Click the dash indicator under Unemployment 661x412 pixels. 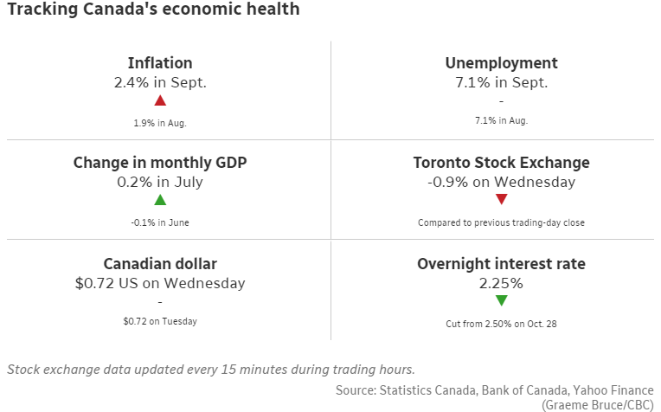click(501, 101)
